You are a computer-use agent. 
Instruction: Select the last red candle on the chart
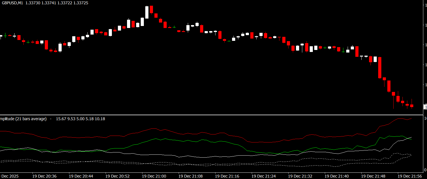coord(412,106)
